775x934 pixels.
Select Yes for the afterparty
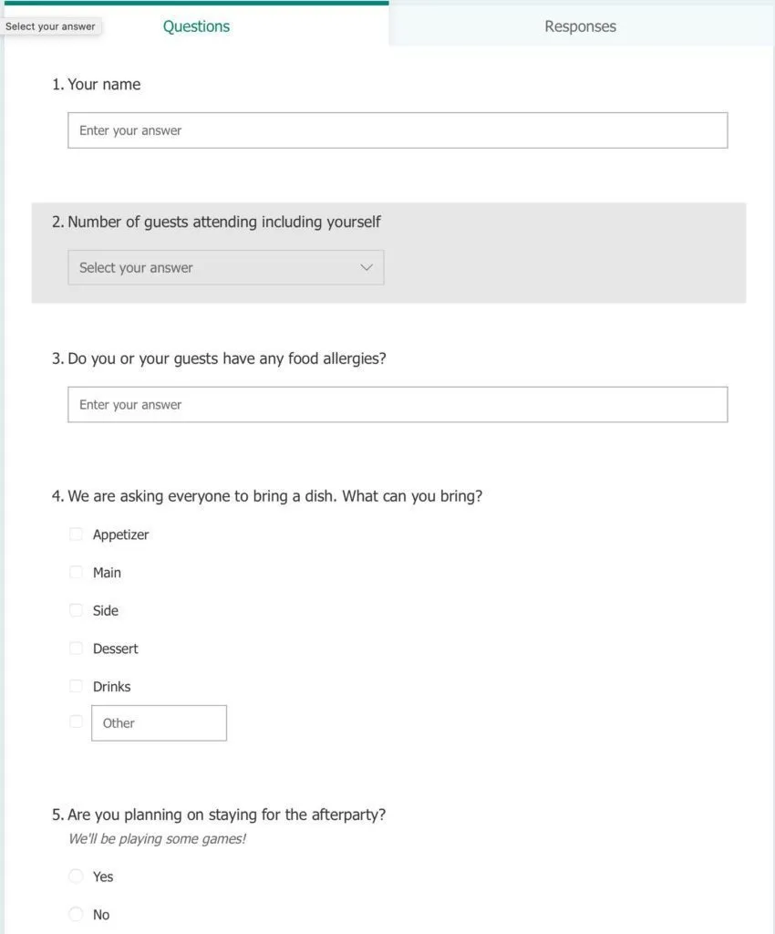[77, 877]
